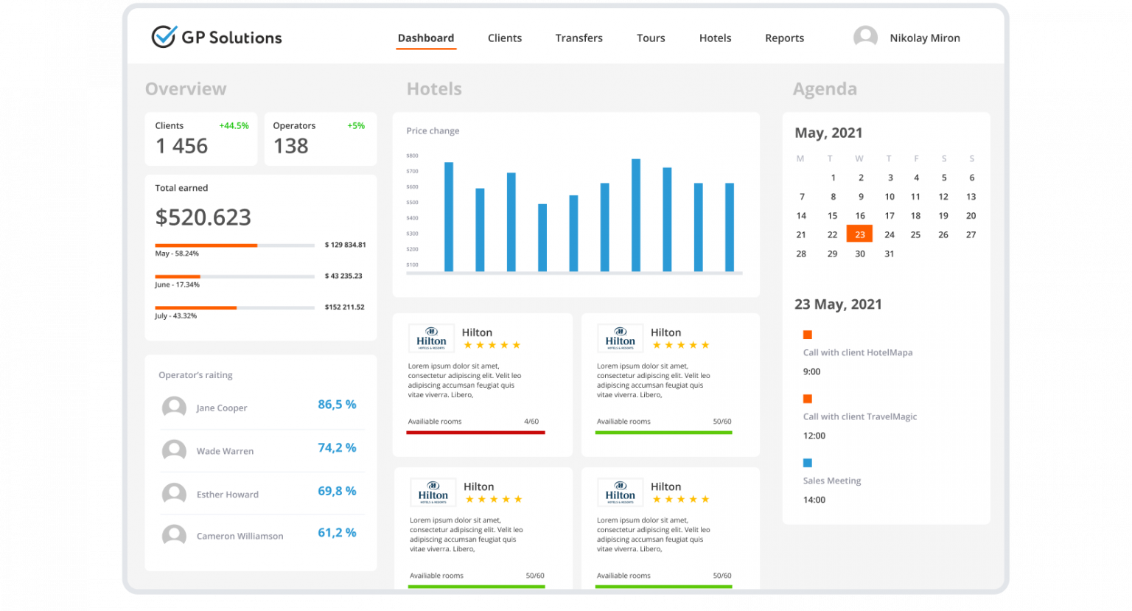
Task: Select May 23 on the calendar
Action: [859, 234]
